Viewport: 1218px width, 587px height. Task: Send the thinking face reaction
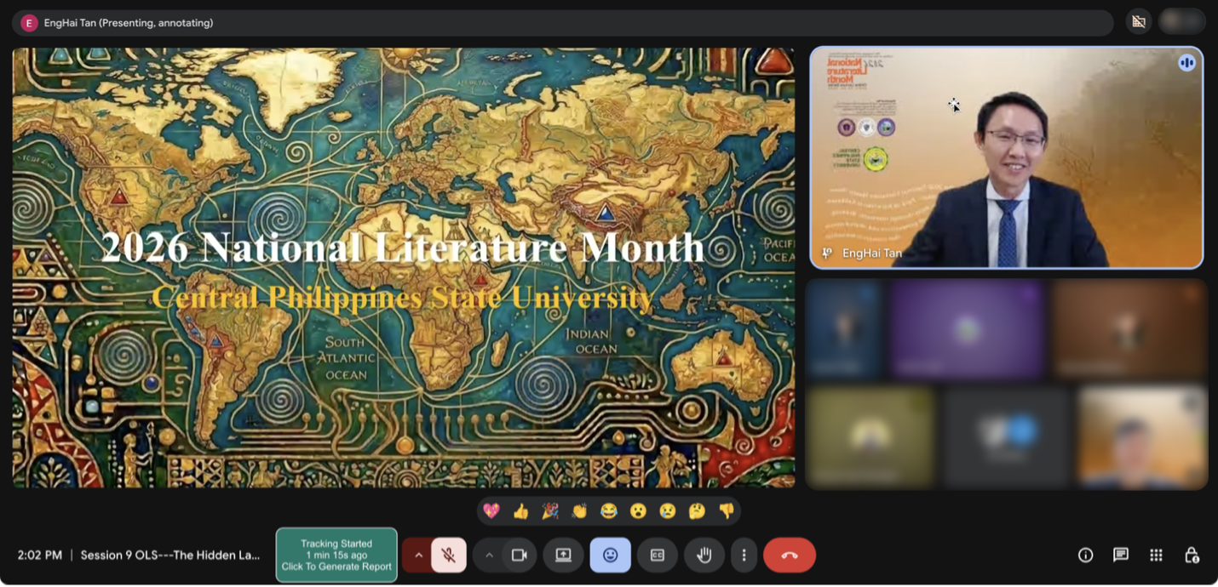[x=697, y=510]
